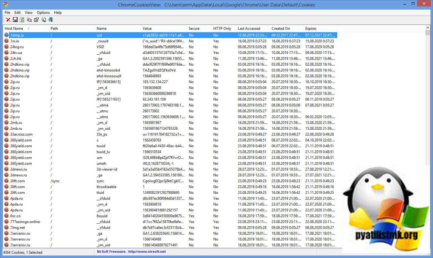Open the File menu
The width and height of the screenshot is (433, 258).
[x=7, y=13]
